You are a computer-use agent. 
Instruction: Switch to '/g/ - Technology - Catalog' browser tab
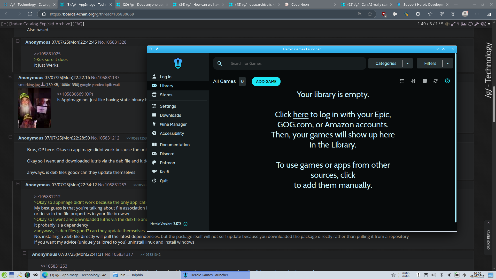point(29,4)
